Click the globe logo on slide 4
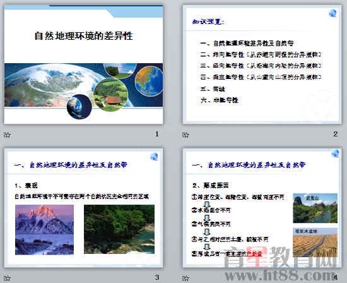 [x=335, y=154]
